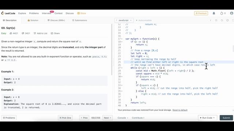Visit the Store link
234x131 pixels.
(82, 13)
